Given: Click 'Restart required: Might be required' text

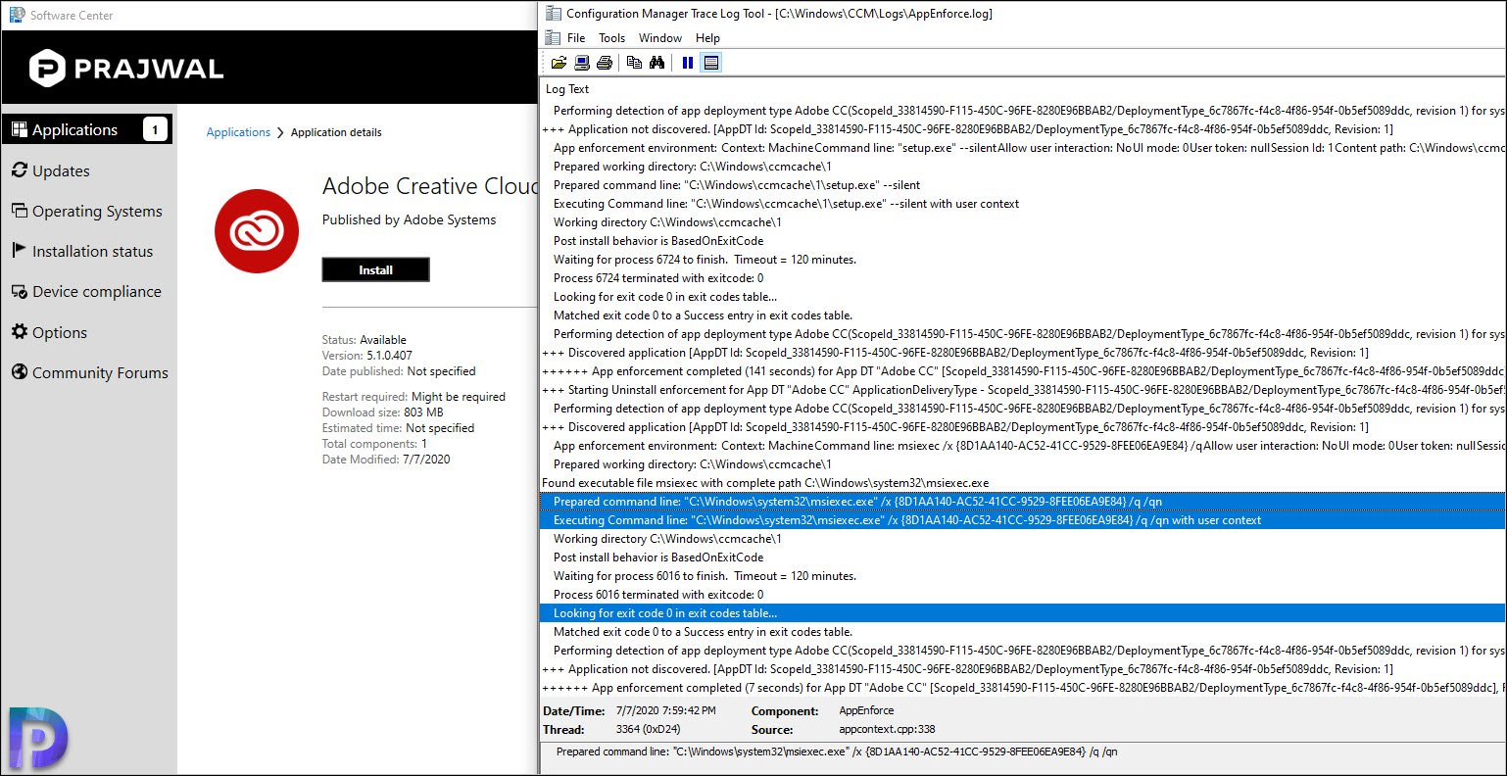Looking at the screenshot, I should click(414, 397).
